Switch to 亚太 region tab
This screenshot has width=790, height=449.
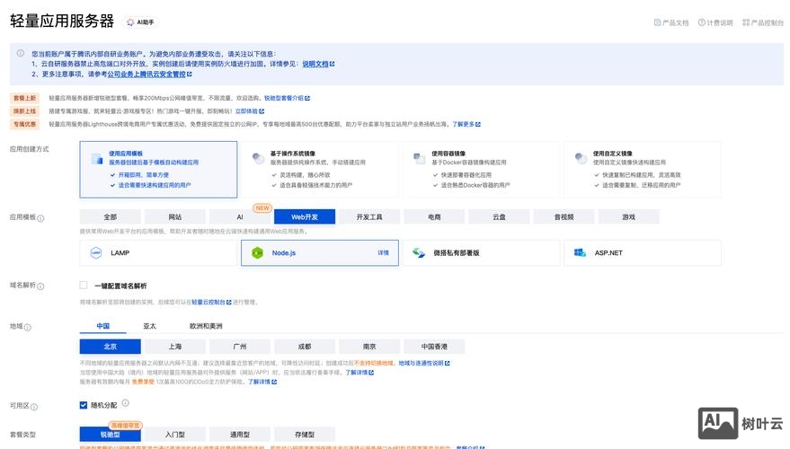pos(149,326)
